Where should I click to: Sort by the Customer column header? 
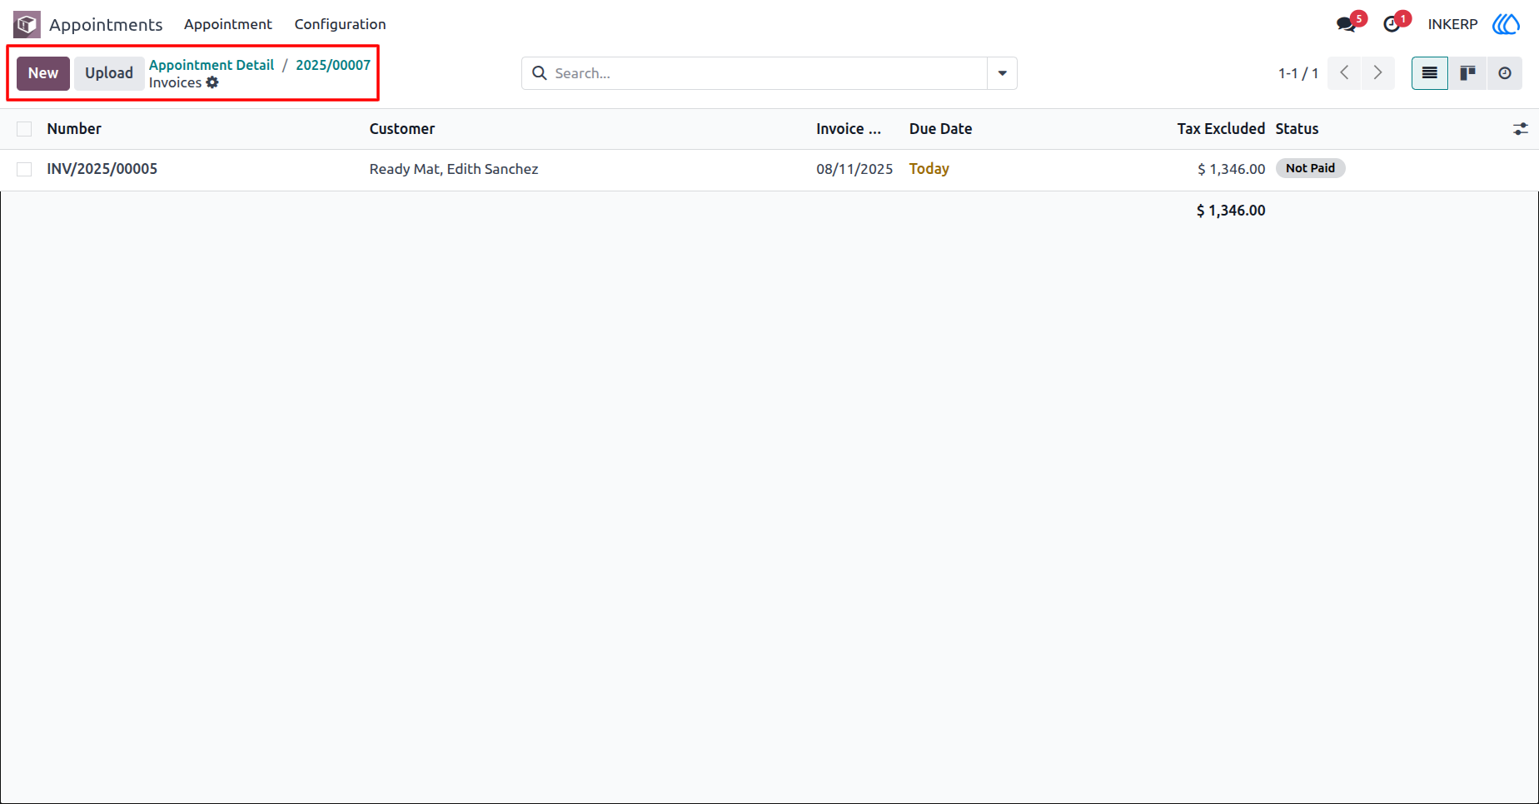(402, 129)
